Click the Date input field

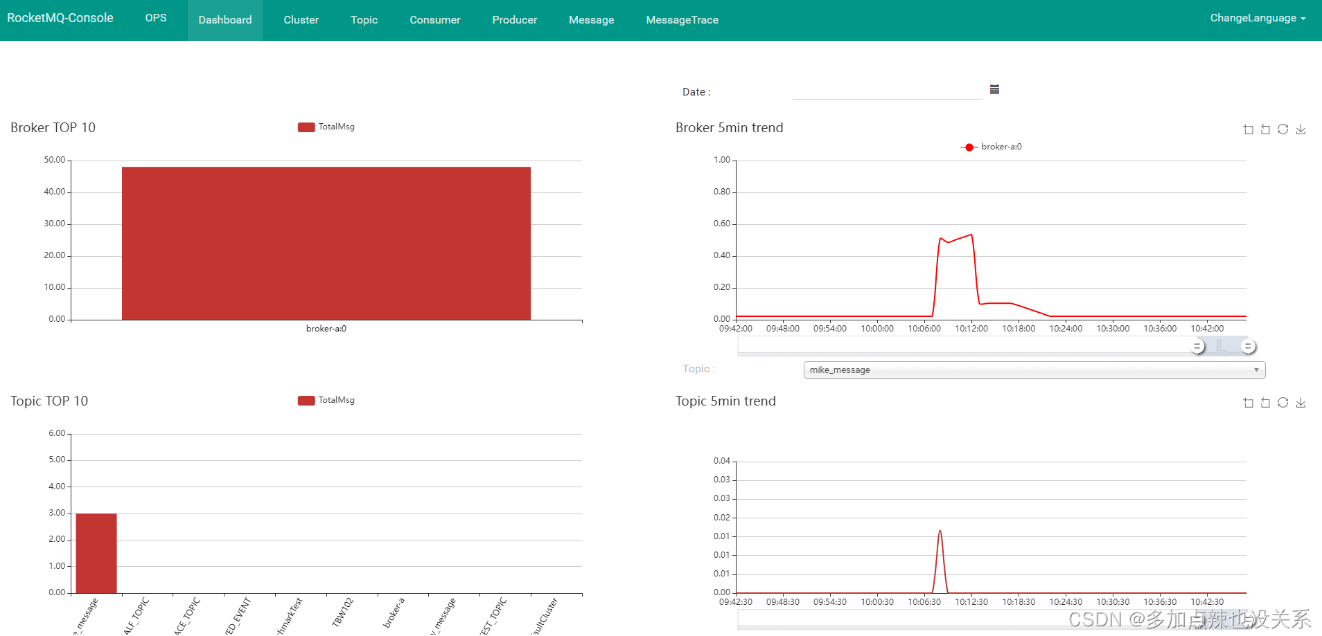(888, 91)
